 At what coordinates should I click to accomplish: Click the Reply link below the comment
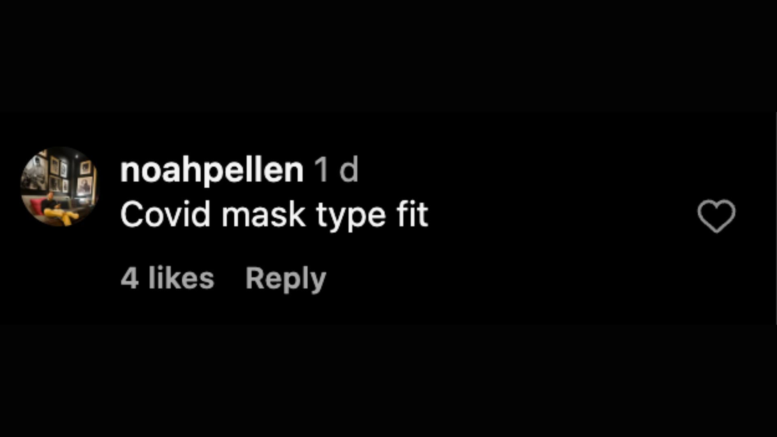(x=286, y=279)
